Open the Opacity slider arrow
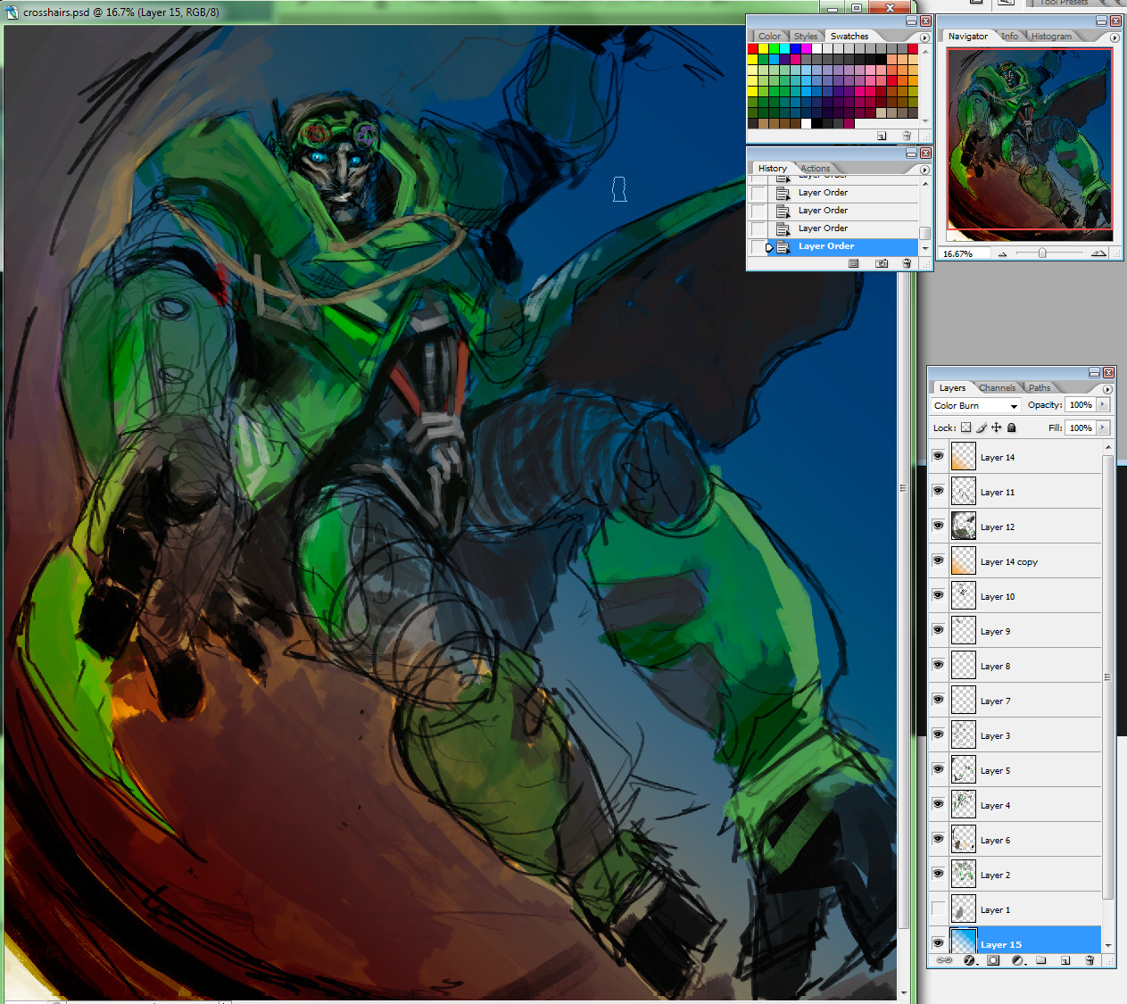Screen dimensions: 1127x1004 click(x=1103, y=404)
